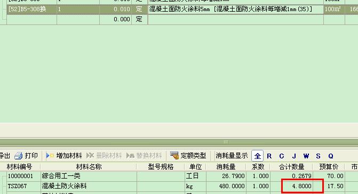Click the 0.000 quantity cell
The image size is (358, 194).
pyautogui.click(x=116, y=19)
